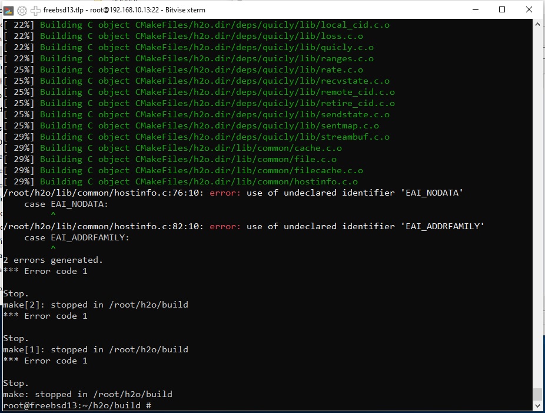Viewport: 545px width, 413px height.
Task: Click the line ending 'recvstate.c.o'
Action: (197, 81)
